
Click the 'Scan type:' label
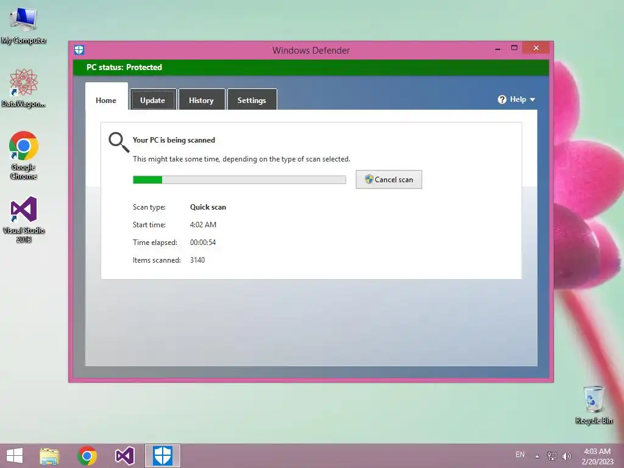coord(149,207)
